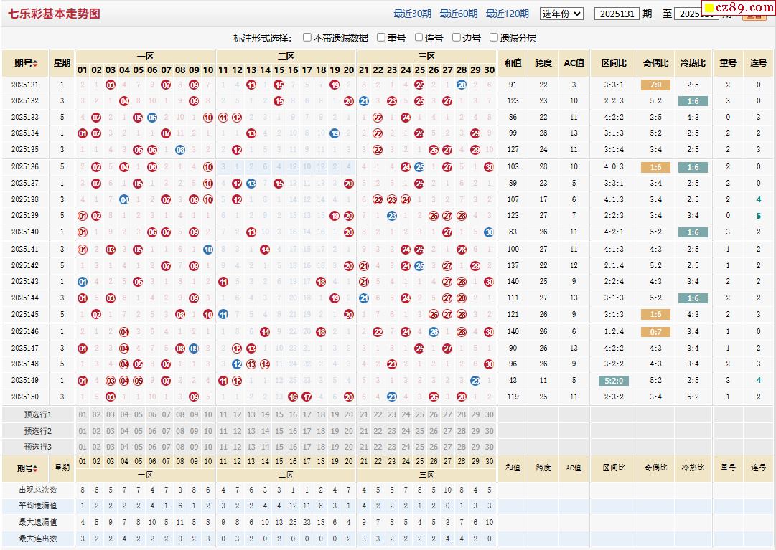Click blue ball 10 in row 2025141
The width and height of the screenshot is (776, 550).
click(x=208, y=250)
